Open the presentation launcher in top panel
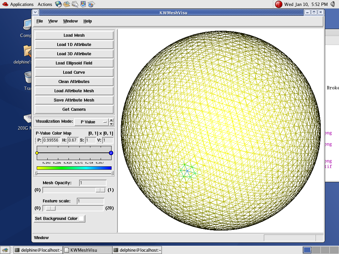 click(x=83, y=4)
